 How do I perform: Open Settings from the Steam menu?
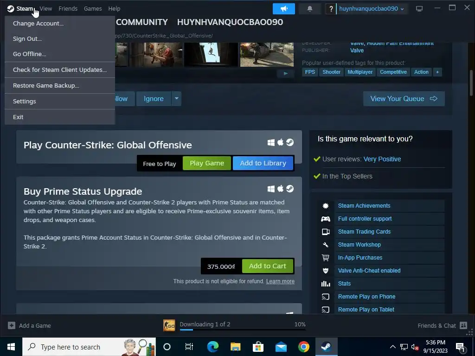tap(60, 101)
